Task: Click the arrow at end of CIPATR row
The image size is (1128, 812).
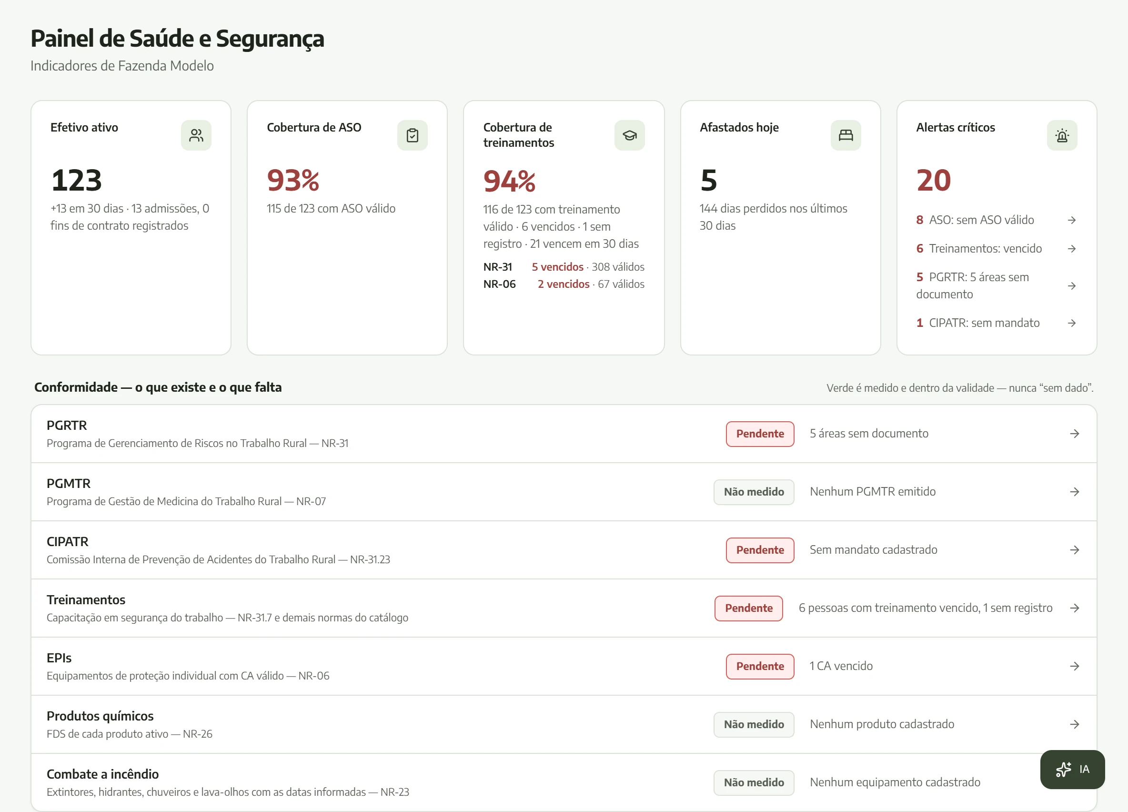Action: coord(1074,550)
